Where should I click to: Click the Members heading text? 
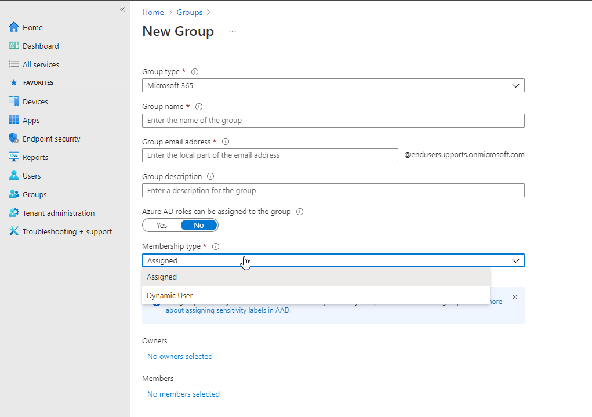(x=158, y=379)
